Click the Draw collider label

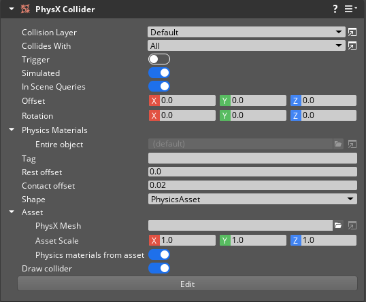tap(47, 269)
